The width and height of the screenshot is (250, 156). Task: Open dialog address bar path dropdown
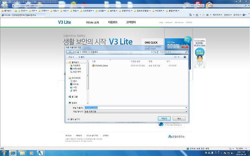pos(152,52)
